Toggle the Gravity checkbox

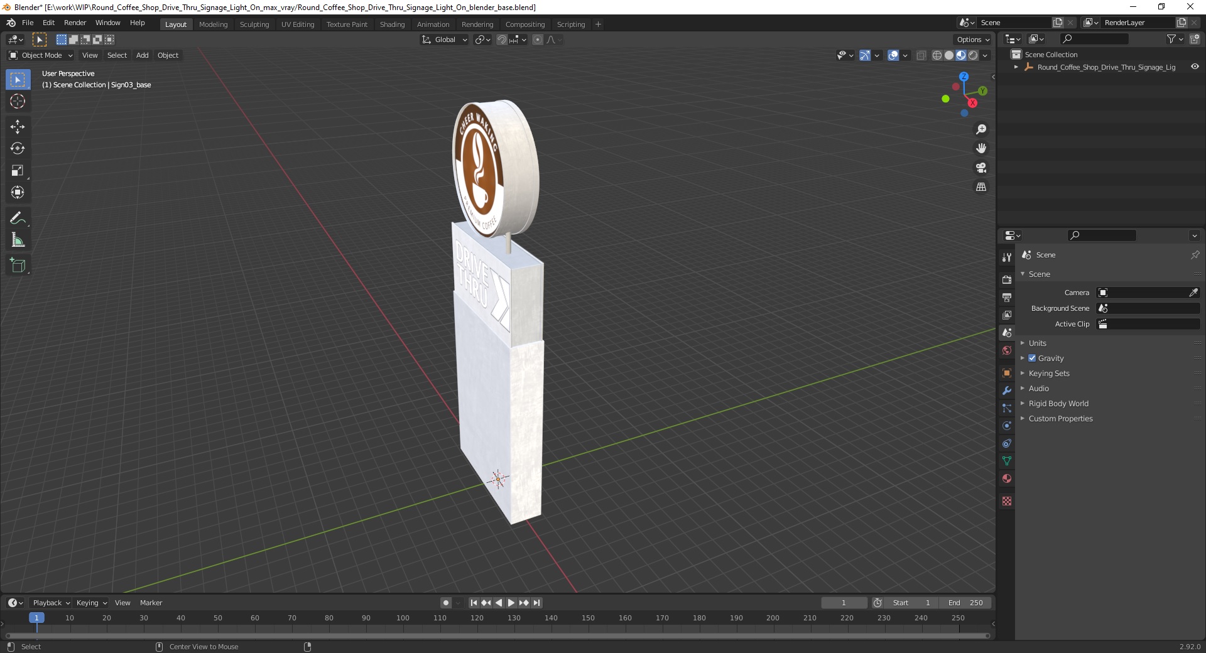[1032, 358]
